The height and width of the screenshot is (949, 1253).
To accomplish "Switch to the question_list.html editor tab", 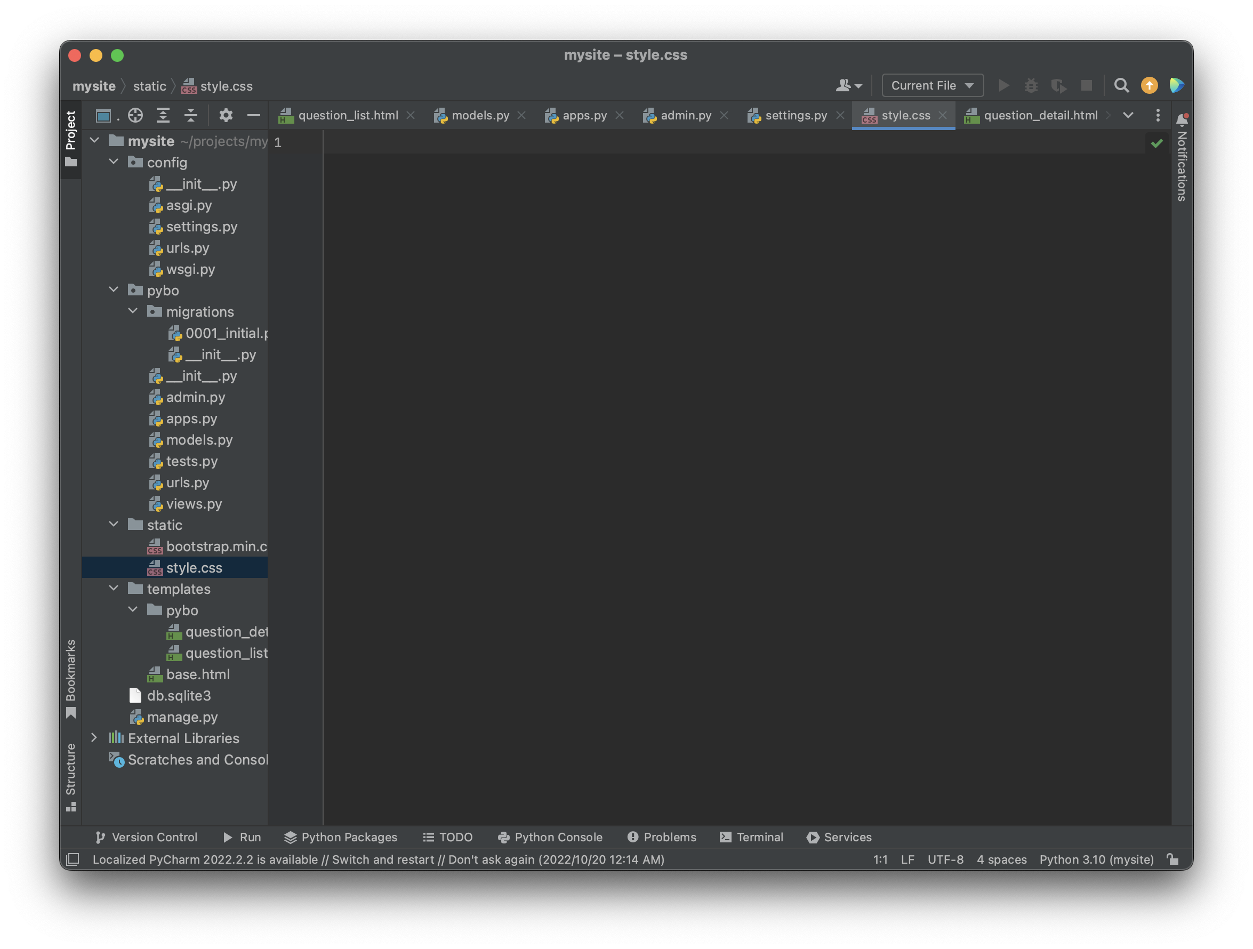I will (348, 116).
